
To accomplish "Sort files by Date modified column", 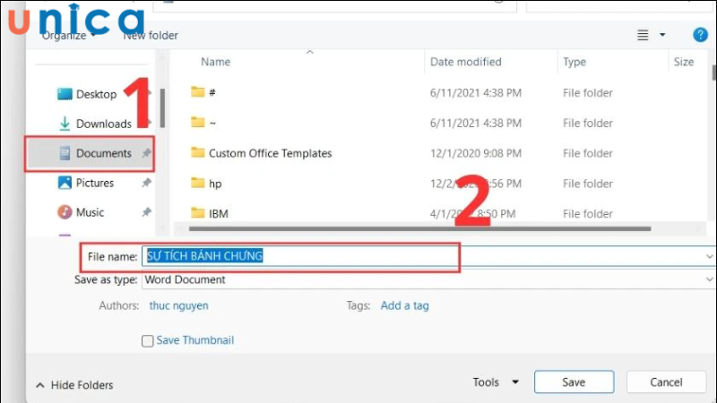I will [465, 62].
